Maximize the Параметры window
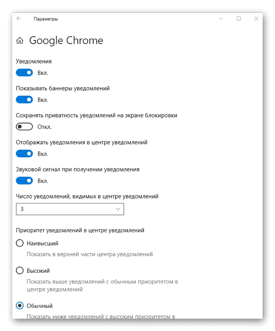The width and height of the screenshot is (275, 331). [x=239, y=18]
